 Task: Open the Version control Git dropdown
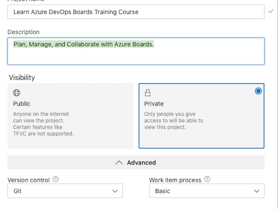click(65, 191)
